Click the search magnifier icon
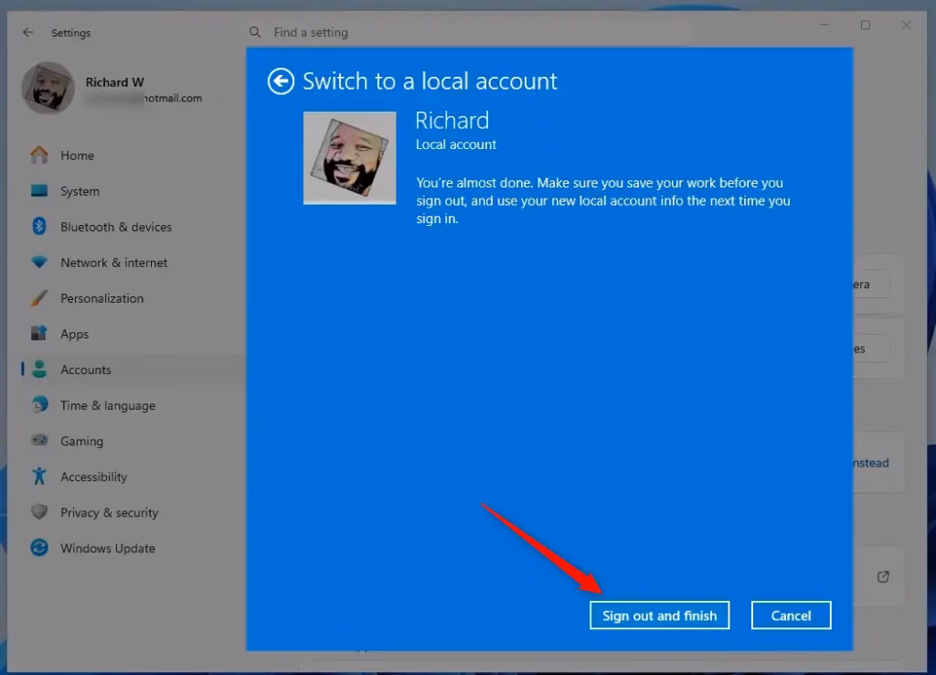The width and height of the screenshot is (936, 675). [x=255, y=32]
